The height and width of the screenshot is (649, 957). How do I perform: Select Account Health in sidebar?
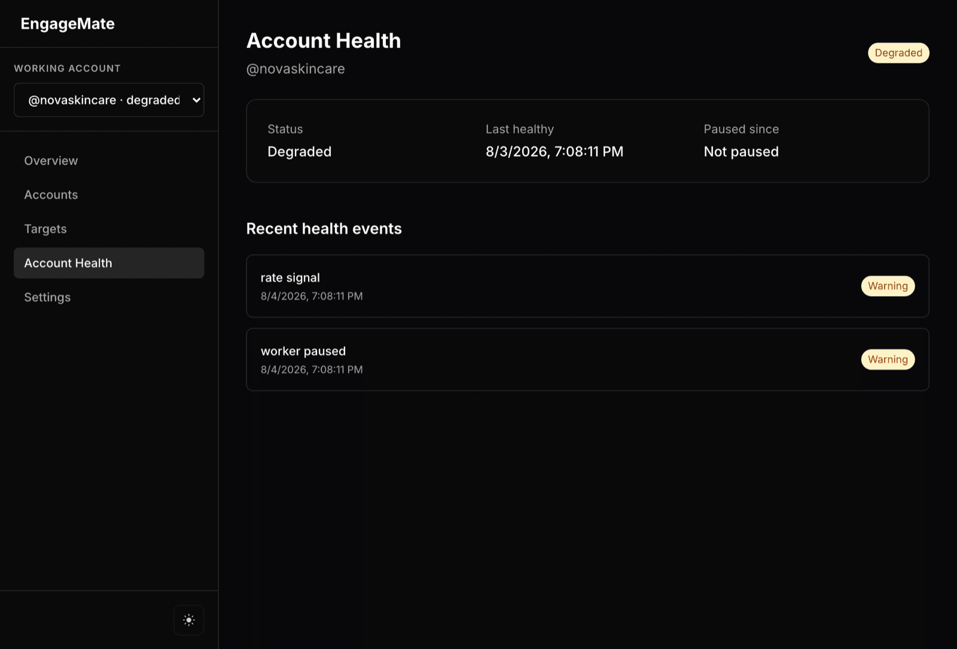[x=109, y=263]
